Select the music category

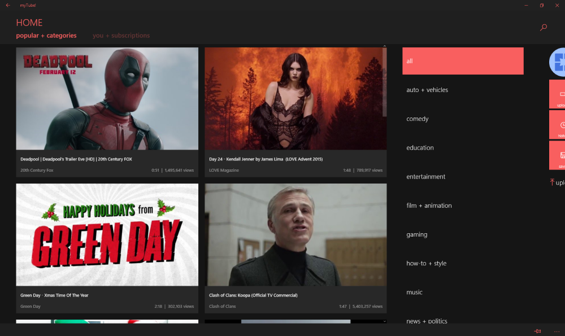(x=463, y=292)
